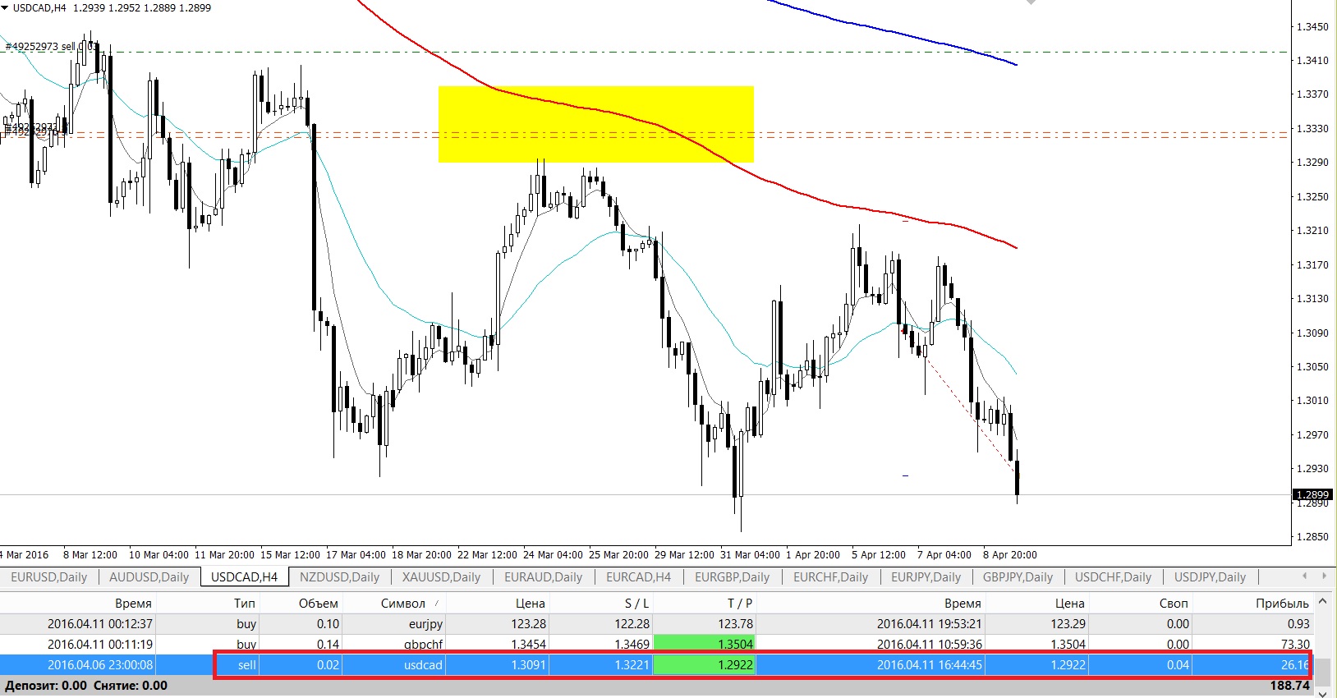Click the green T/P cell showing 1.2922
Viewport: 1337px width, 698px height.
pyautogui.click(x=704, y=664)
